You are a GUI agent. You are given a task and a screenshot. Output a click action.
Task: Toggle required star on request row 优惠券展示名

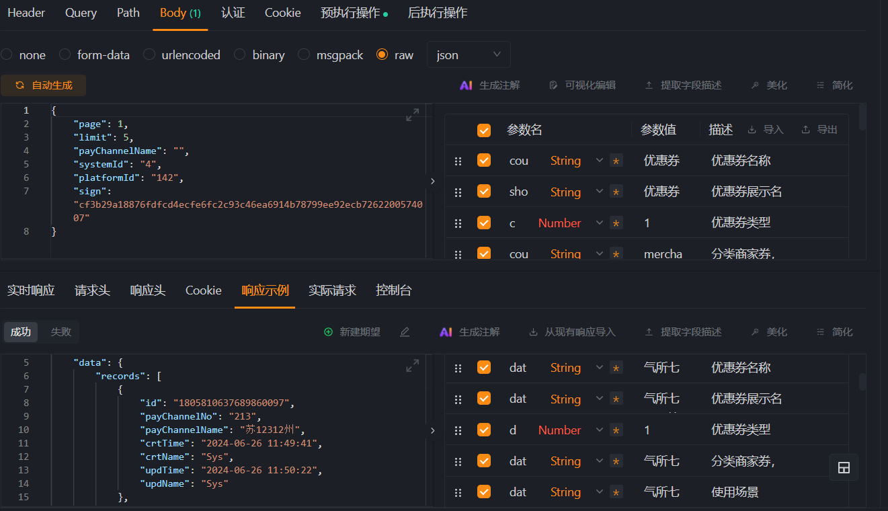616,192
